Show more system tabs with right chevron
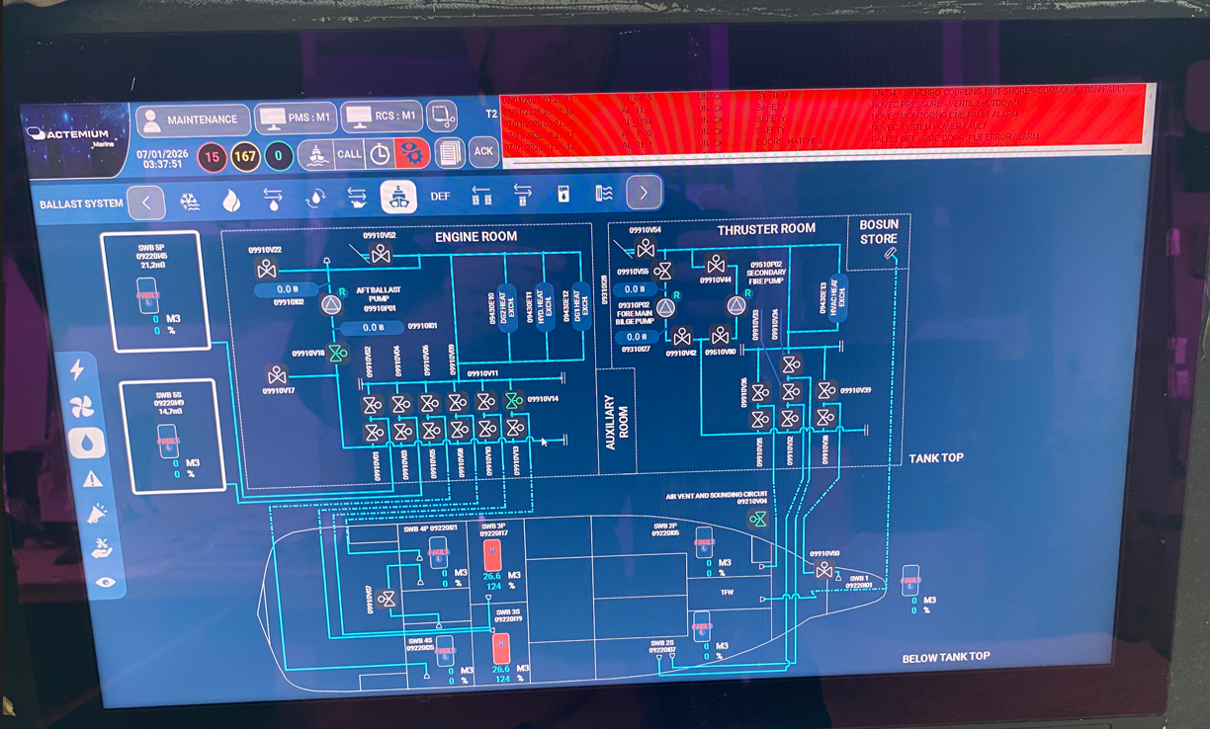This screenshot has width=1210, height=729. tap(644, 194)
